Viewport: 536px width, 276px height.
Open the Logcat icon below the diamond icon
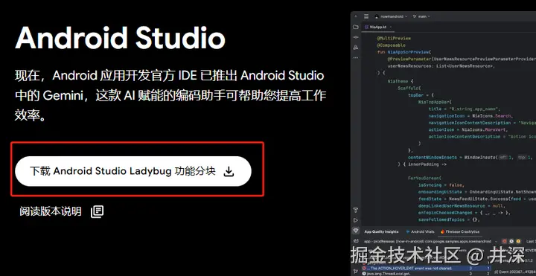click(356, 241)
